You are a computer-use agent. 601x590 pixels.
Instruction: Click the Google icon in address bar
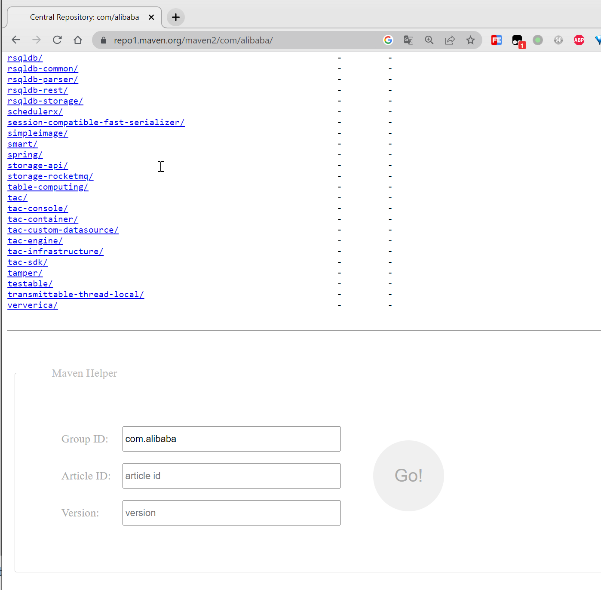point(388,40)
